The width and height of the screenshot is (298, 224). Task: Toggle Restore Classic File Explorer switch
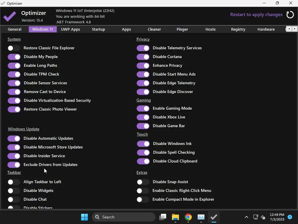(x=14, y=48)
